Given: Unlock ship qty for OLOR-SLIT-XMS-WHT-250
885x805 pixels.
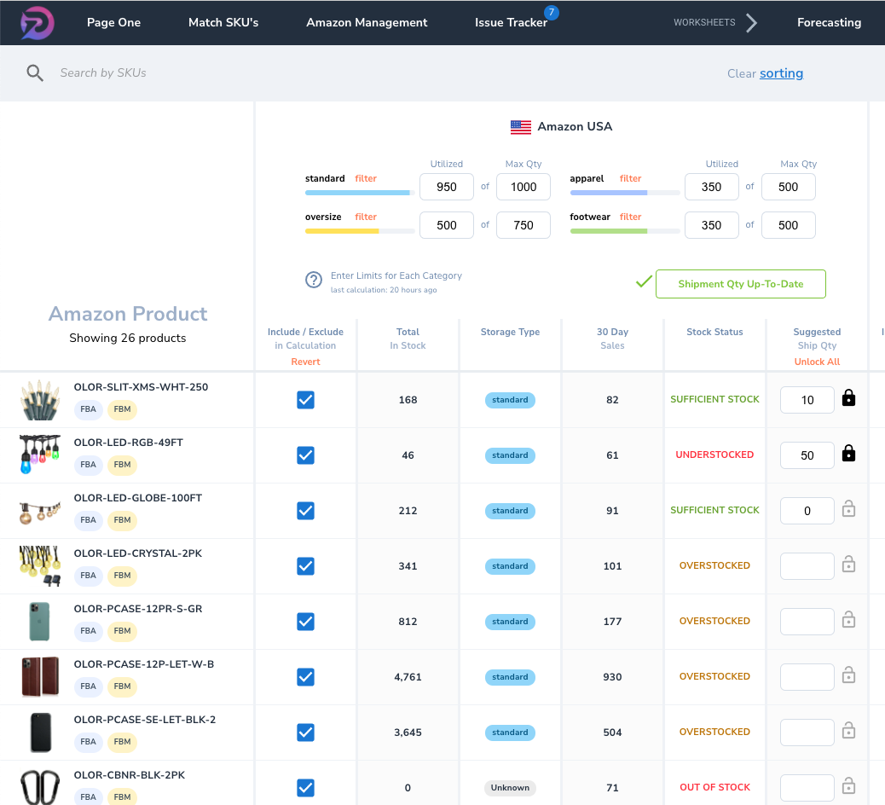Looking at the screenshot, I should tap(848, 398).
